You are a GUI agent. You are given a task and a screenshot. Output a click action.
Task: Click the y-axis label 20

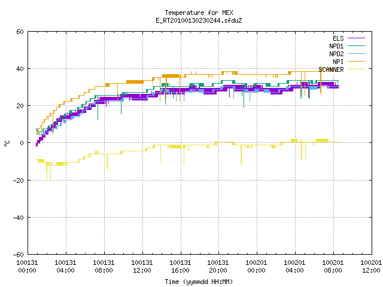tap(20, 106)
